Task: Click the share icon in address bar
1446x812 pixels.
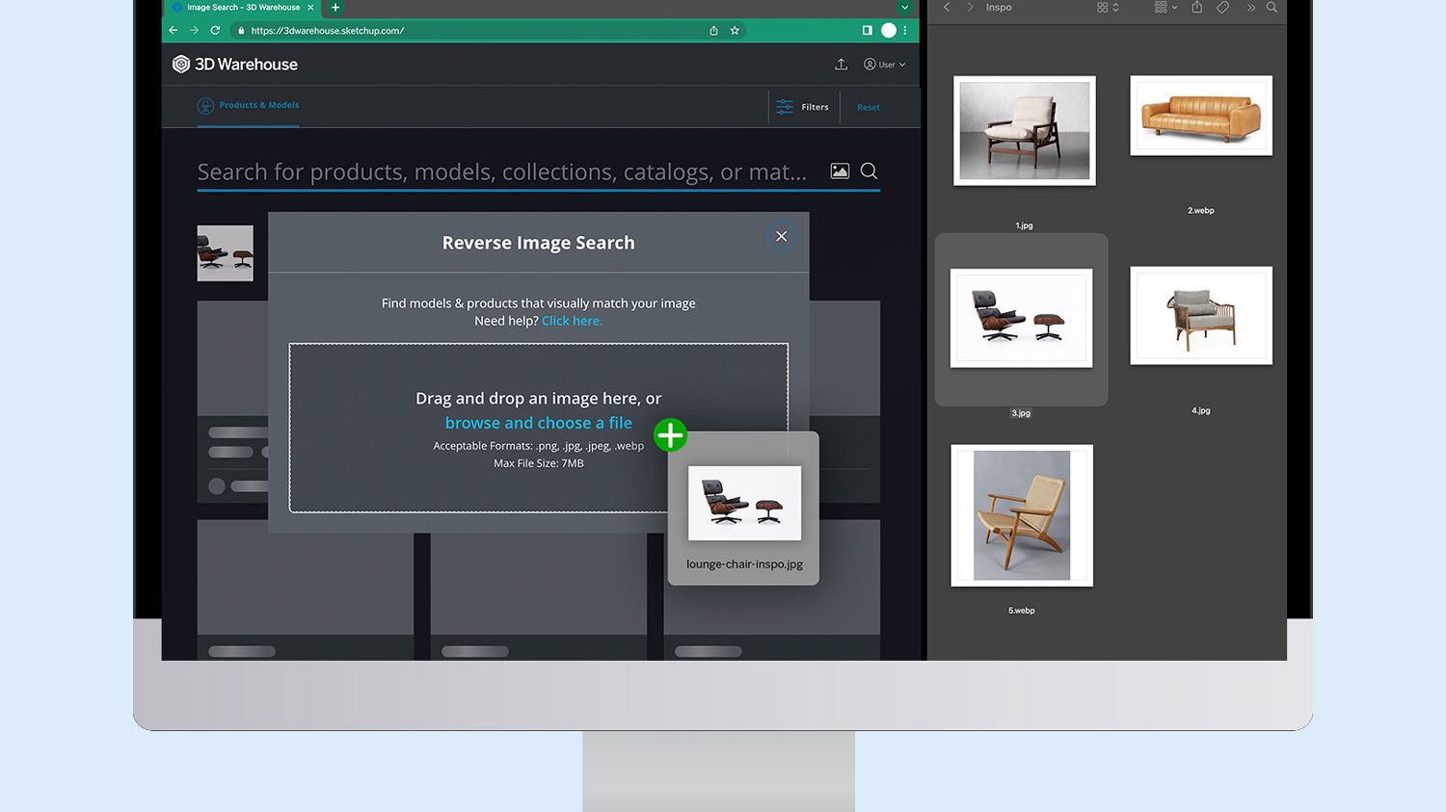Action: (x=713, y=31)
